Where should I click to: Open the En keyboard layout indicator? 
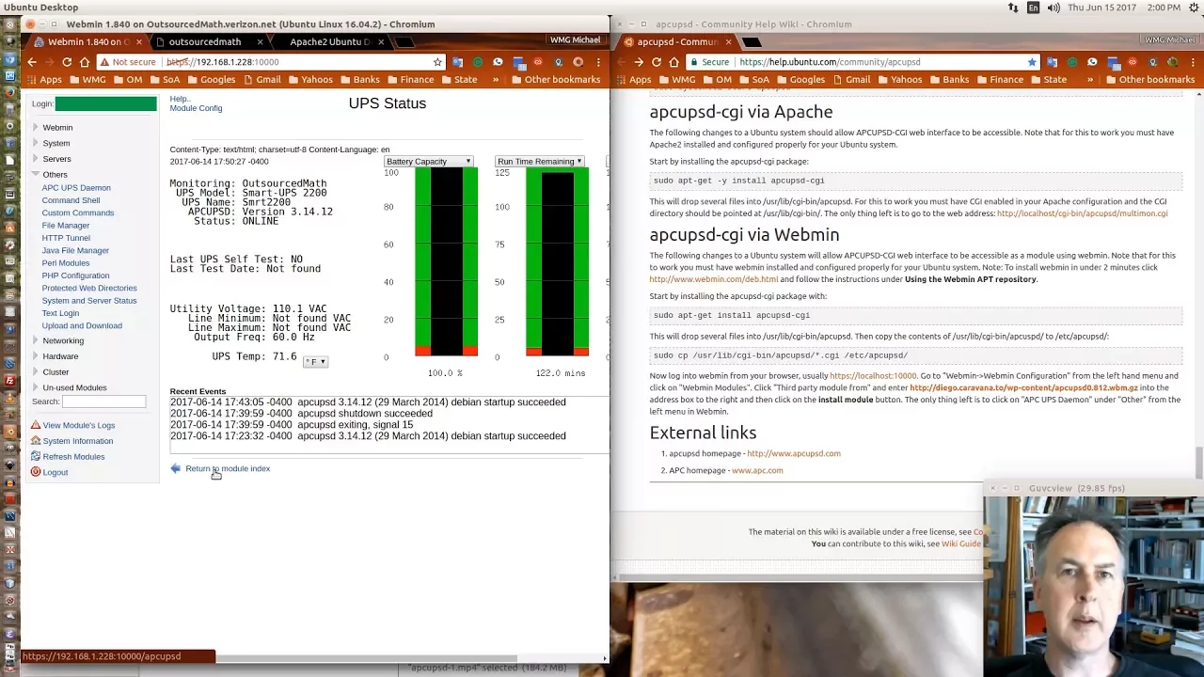click(1033, 8)
